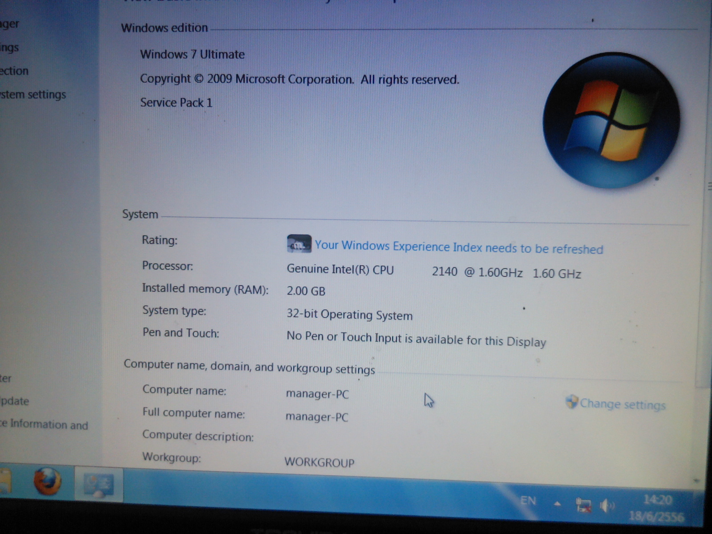Click the Windows Experience Index rating icon
The width and height of the screenshot is (712, 534).
click(299, 244)
